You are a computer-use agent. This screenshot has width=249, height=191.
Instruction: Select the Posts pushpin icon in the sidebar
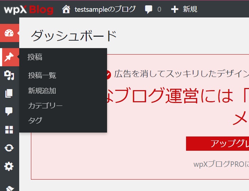tap(9, 57)
